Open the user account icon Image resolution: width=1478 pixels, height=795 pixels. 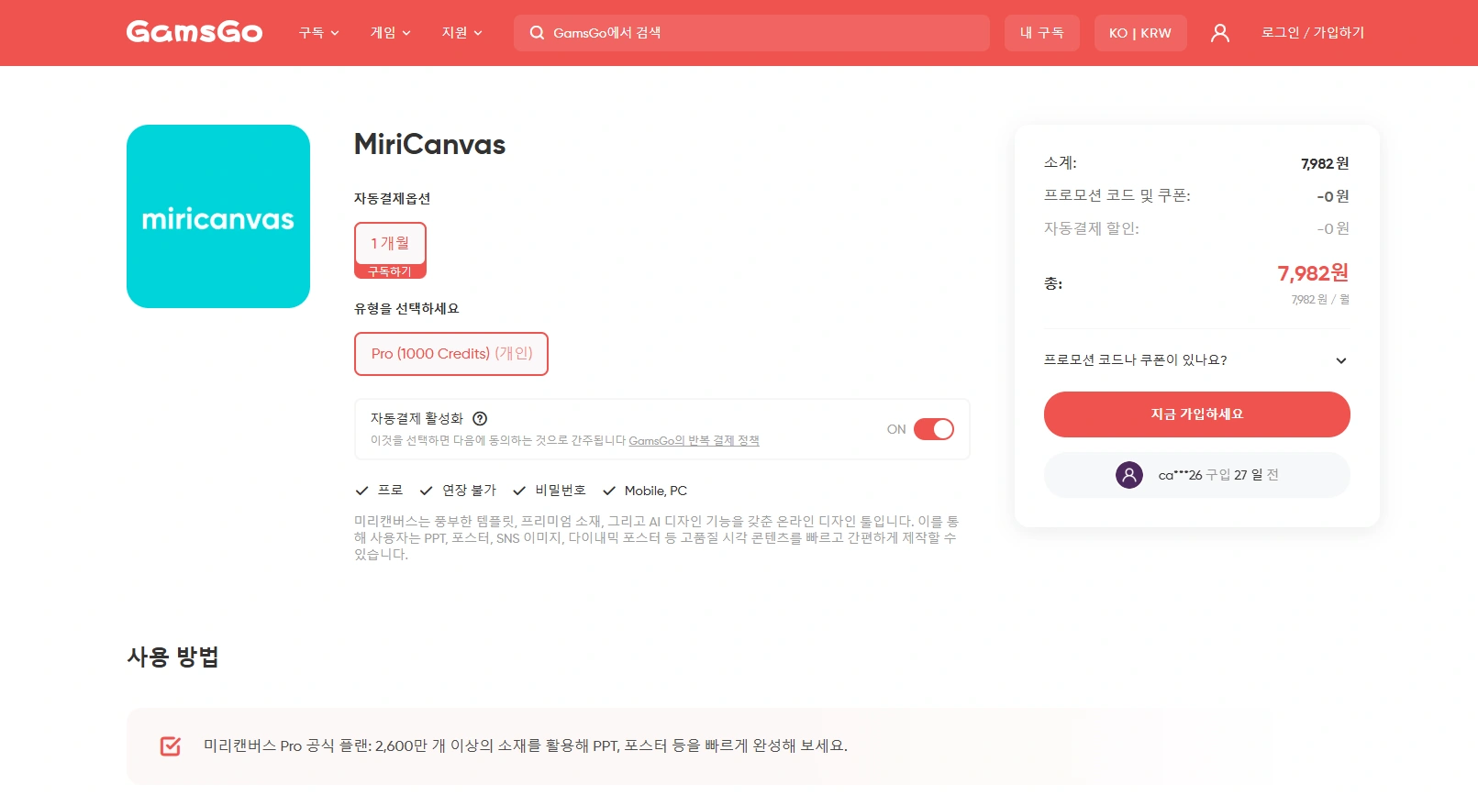coord(1219,33)
